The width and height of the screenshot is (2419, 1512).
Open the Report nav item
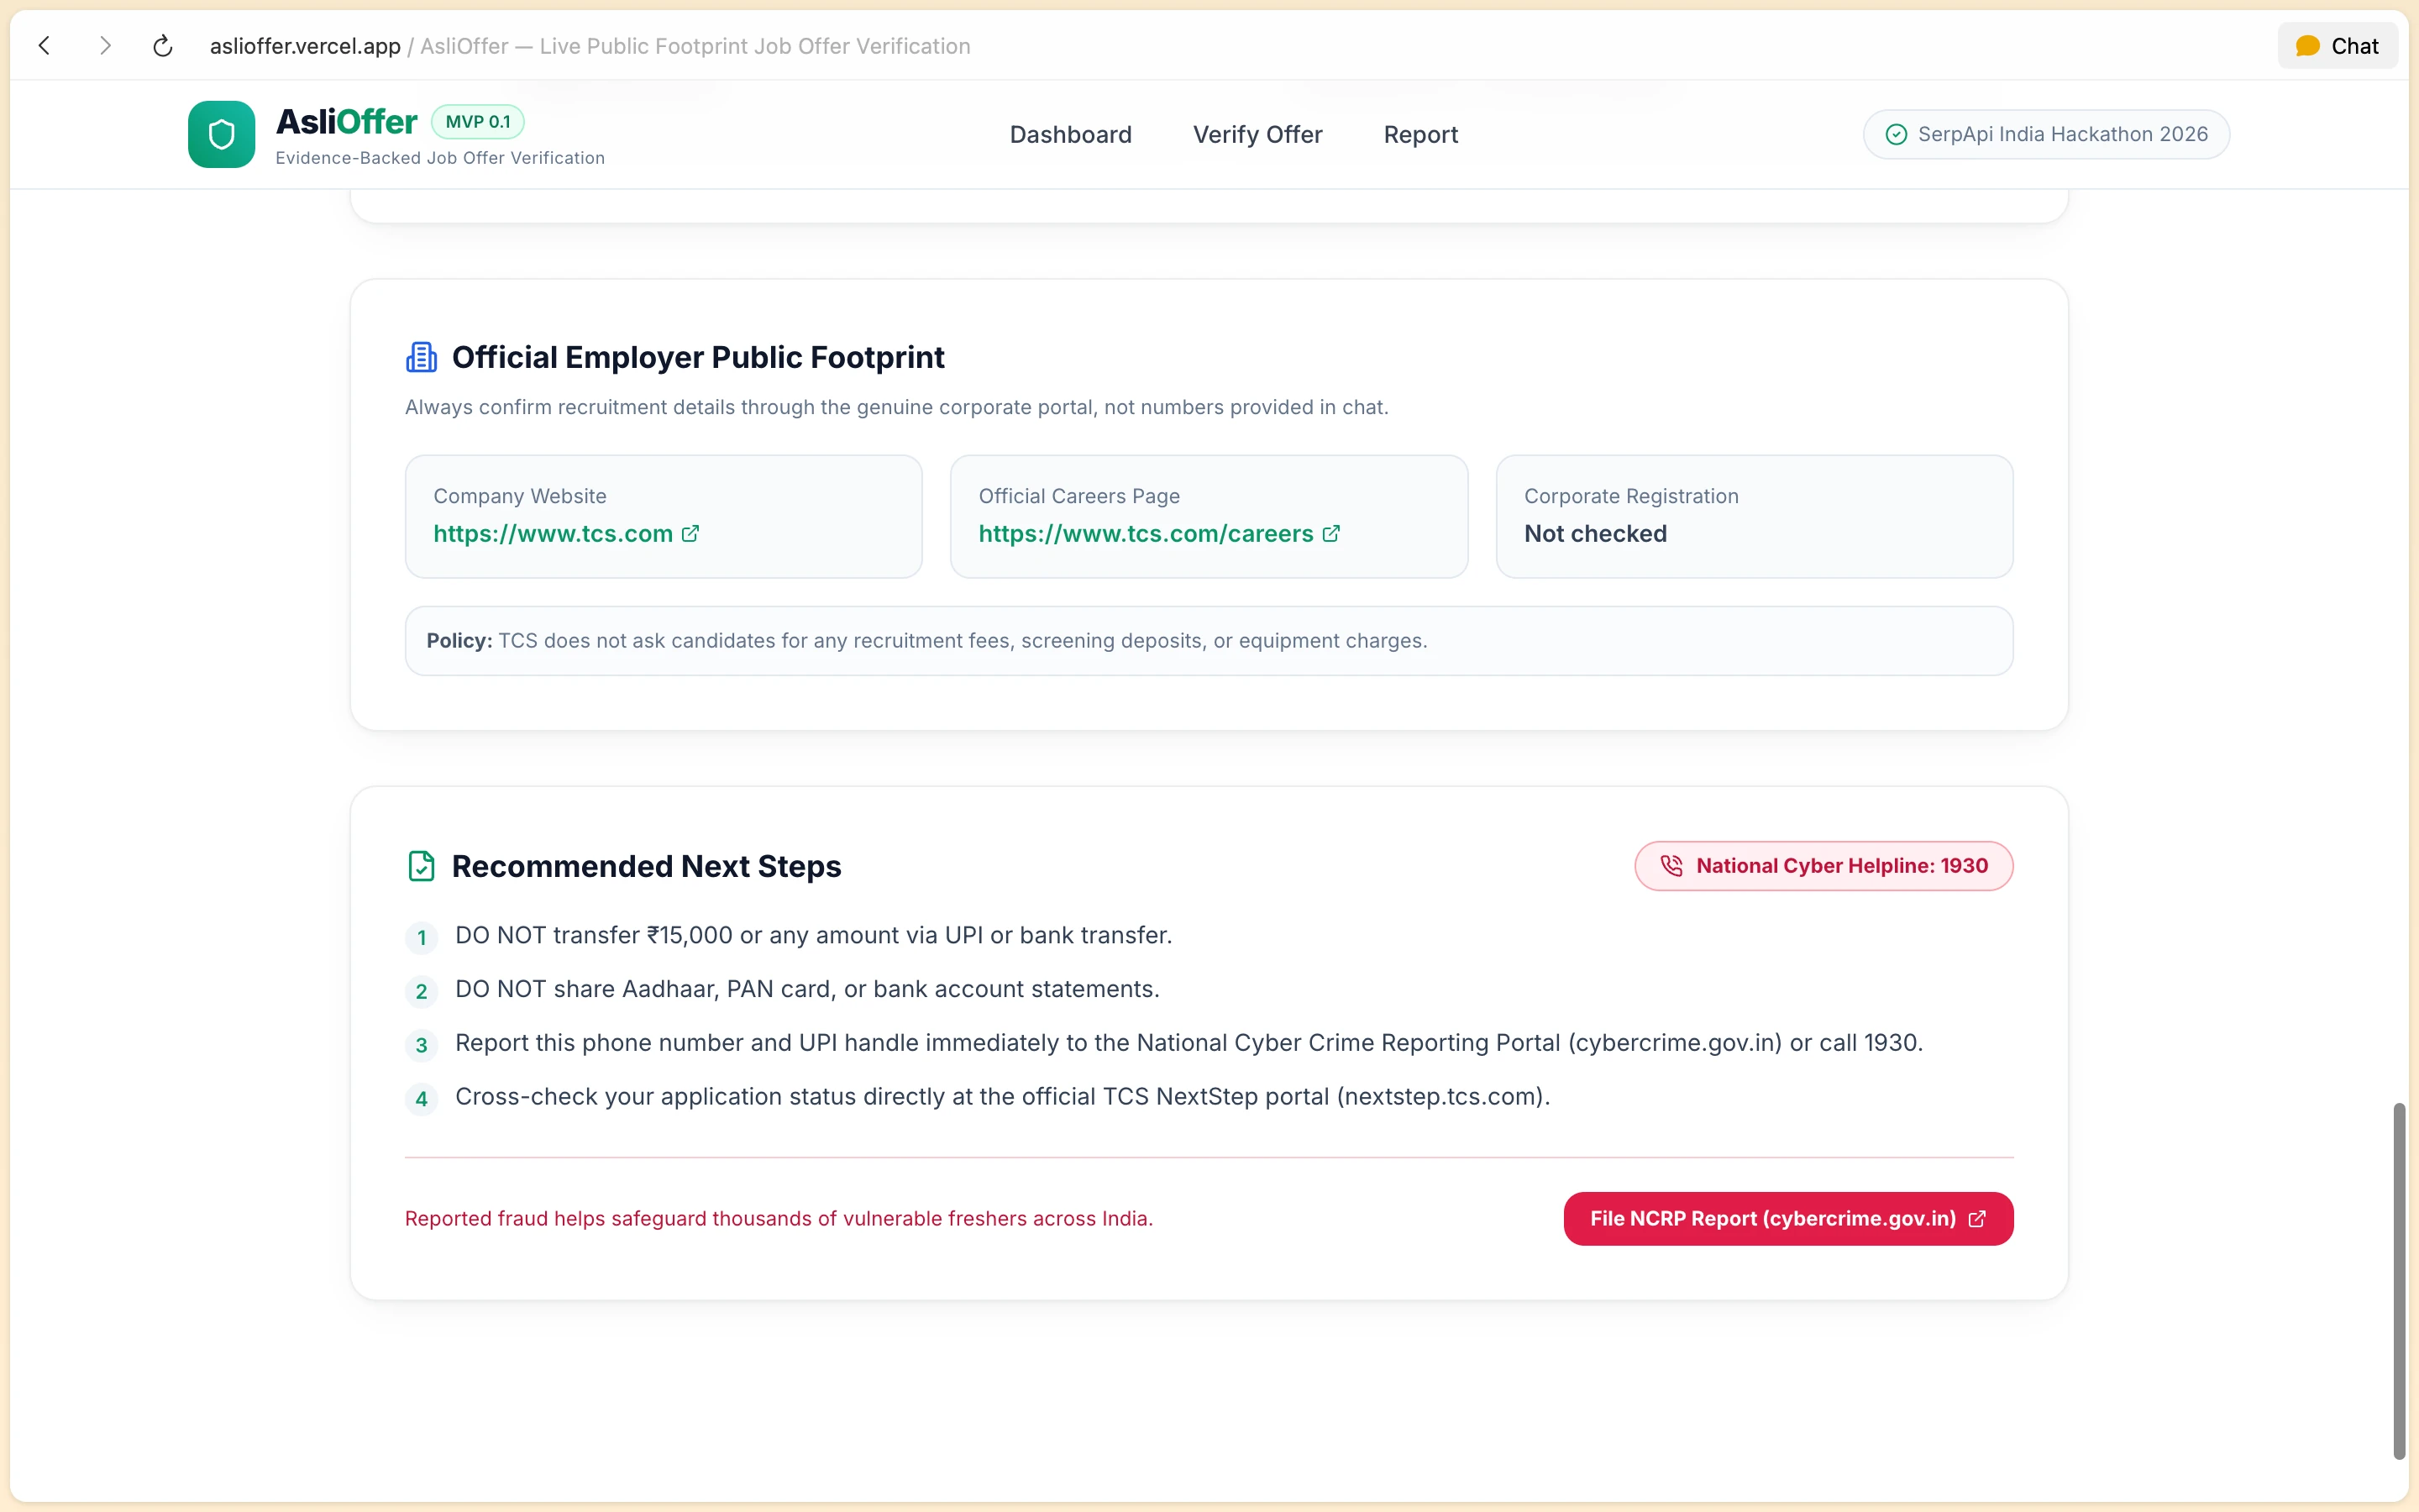pos(1420,134)
